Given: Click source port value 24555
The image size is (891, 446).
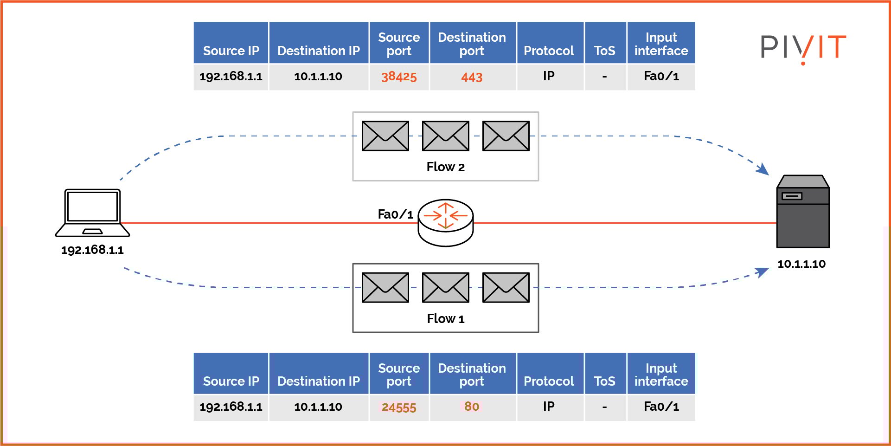Looking at the screenshot, I should pos(398,407).
